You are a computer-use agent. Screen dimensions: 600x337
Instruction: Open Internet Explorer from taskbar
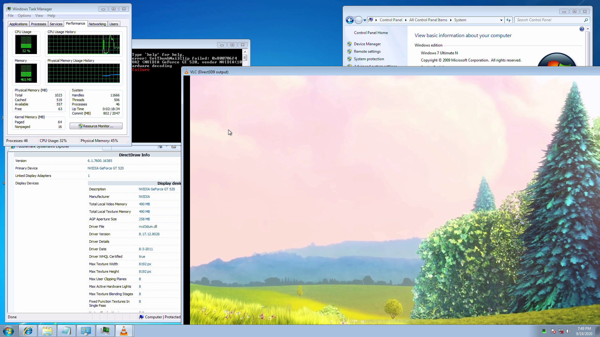tap(28, 331)
